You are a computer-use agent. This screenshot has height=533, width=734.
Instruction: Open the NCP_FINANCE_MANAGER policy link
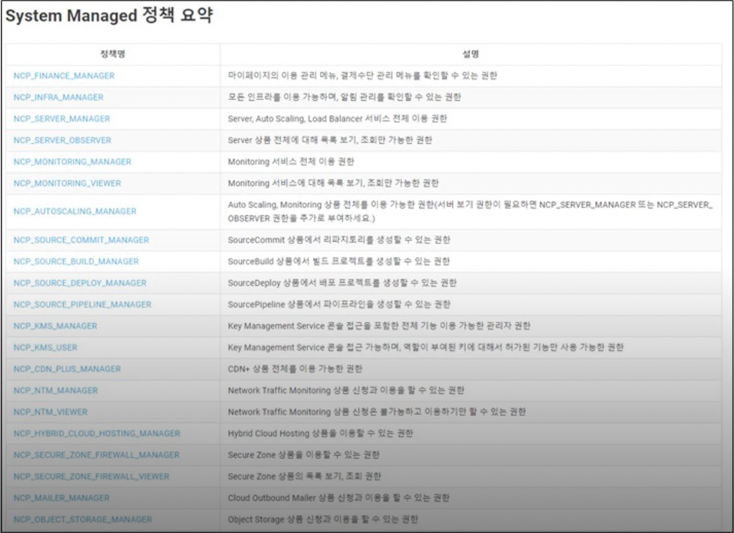64,76
